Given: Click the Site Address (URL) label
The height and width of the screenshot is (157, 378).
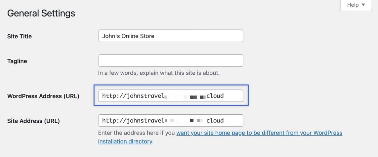Looking at the screenshot, I should pyautogui.click(x=33, y=121).
